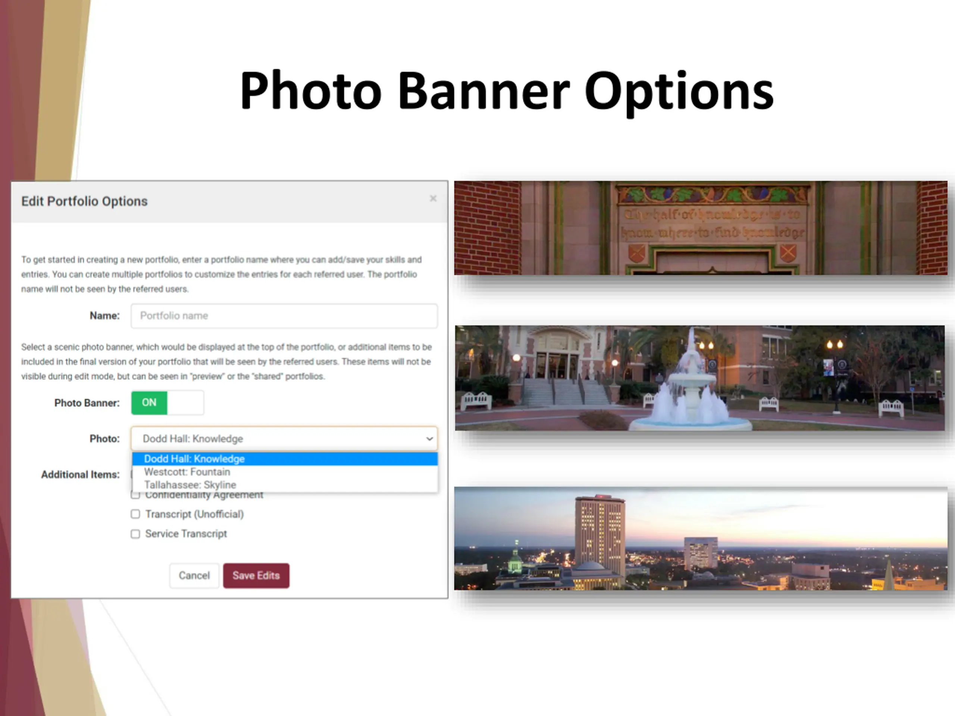Click the Save Edits button
The height and width of the screenshot is (716, 955).
(x=256, y=576)
